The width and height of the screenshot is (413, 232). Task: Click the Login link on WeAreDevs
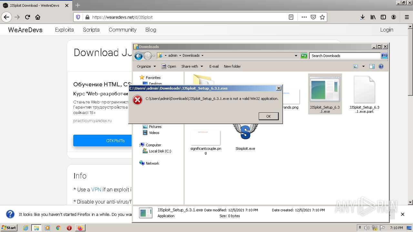tap(387, 30)
